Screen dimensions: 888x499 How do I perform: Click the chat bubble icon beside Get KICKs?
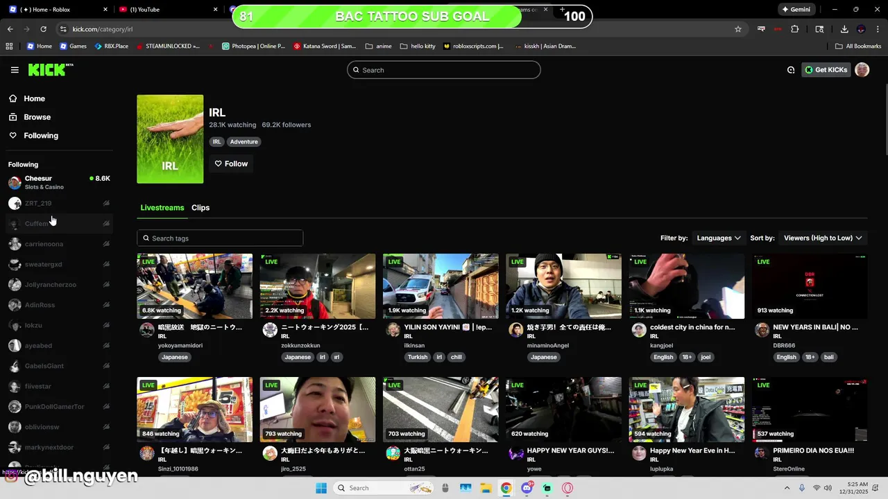pos(791,70)
